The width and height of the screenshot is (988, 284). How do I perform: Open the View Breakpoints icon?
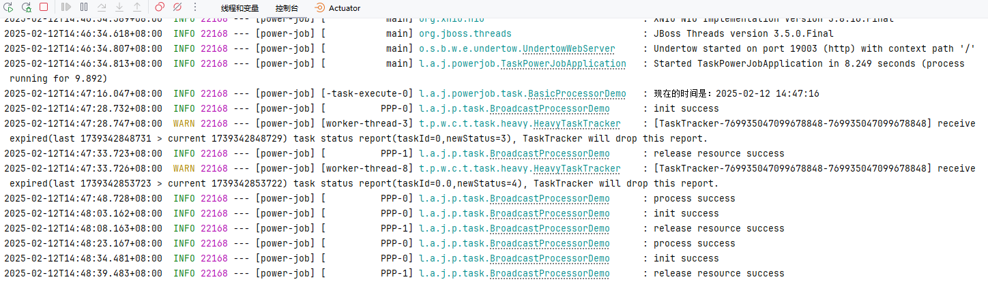160,7
